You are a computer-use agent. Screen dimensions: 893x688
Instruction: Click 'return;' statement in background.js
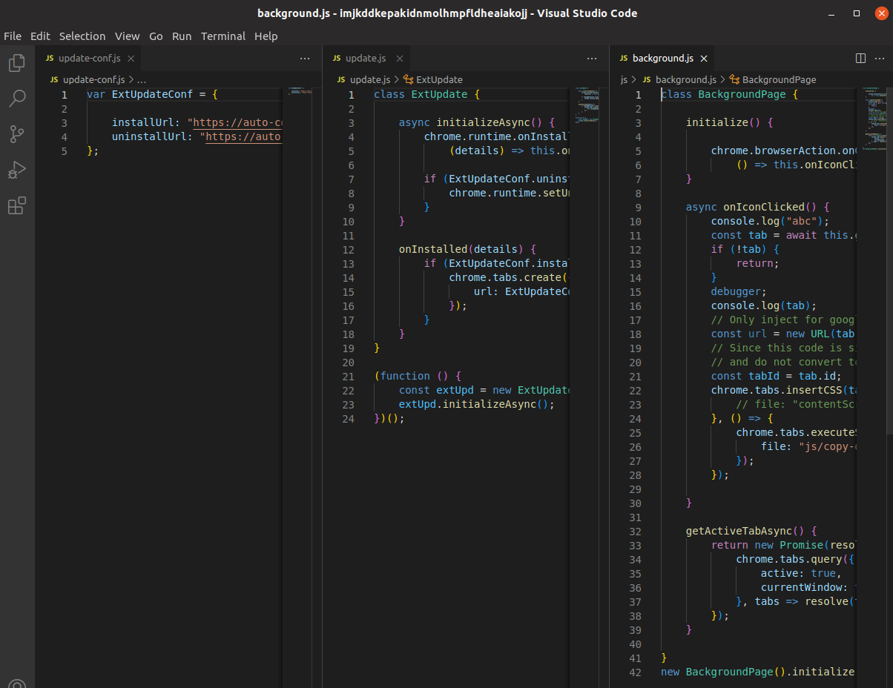pos(758,264)
